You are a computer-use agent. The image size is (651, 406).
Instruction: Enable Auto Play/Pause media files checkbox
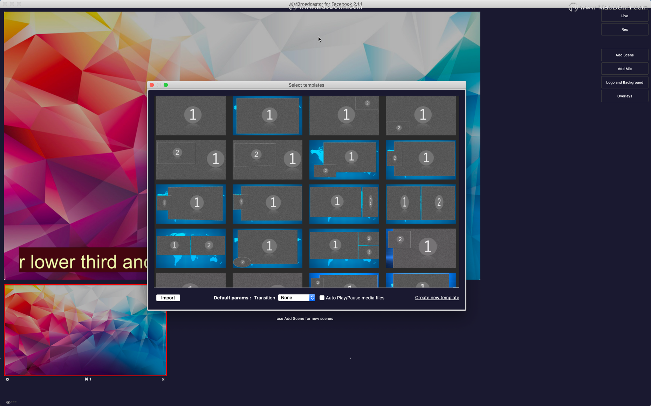322,298
